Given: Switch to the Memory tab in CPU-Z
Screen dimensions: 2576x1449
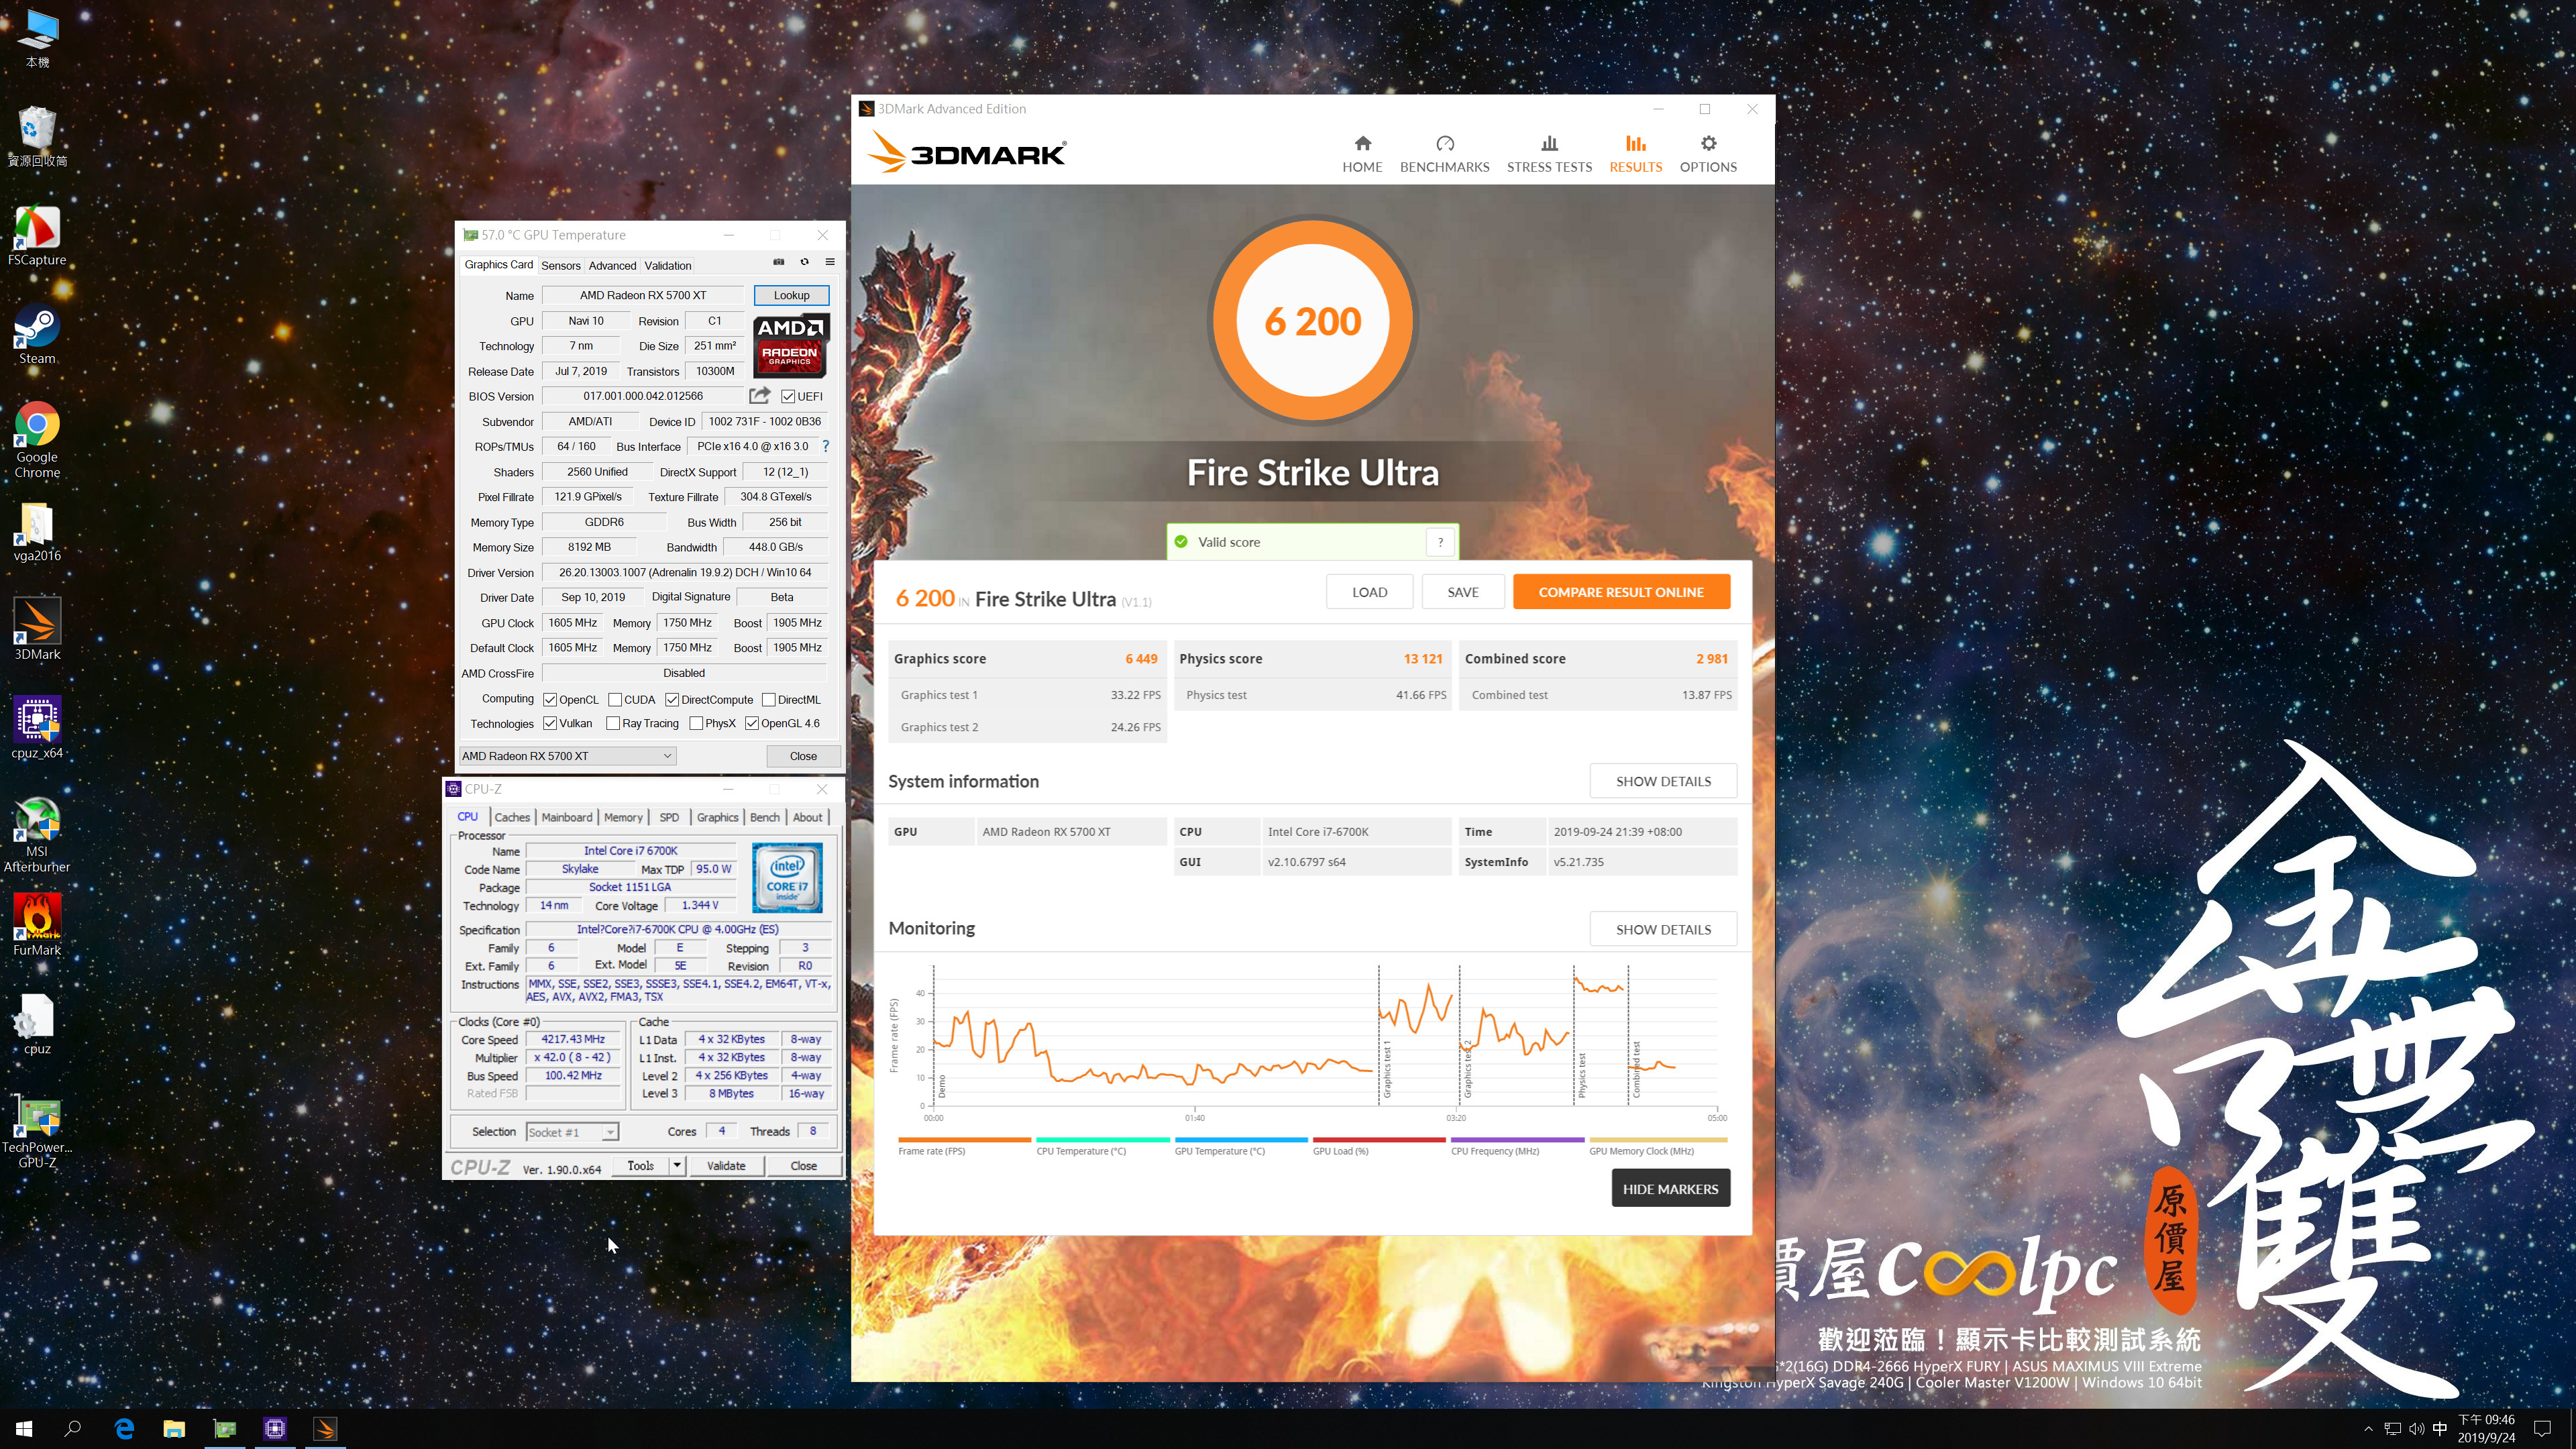Looking at the screenshot, I should (x=623, y=817).
